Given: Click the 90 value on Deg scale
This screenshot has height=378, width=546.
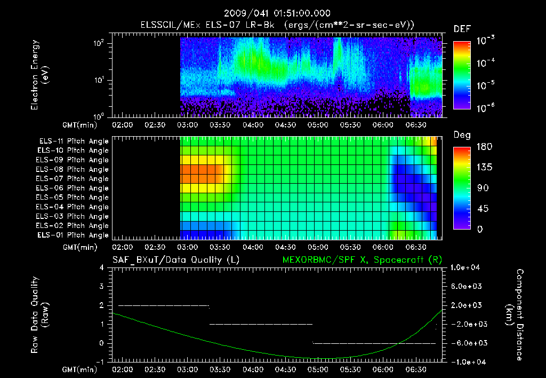Looking at the screenshot, I should (x=483, y=188).
